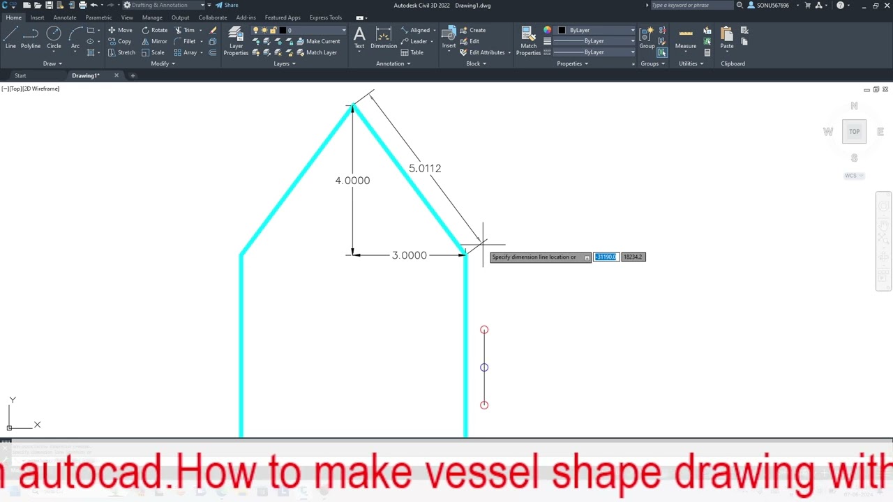Expand the Annotation panel
The height and width of the screenshot is (502, 893).
(x=393, y=63)
